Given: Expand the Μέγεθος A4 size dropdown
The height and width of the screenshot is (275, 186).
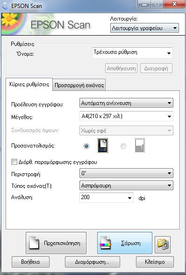Looking at the screenshot, I should pos(126,116).
